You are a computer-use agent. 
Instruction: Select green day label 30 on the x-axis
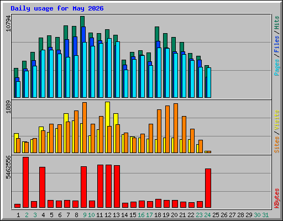(x=257, y=215)
